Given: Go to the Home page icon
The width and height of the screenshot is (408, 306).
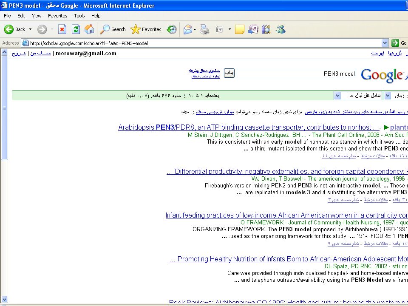Looking at the screenshot, I should point(89,29).
